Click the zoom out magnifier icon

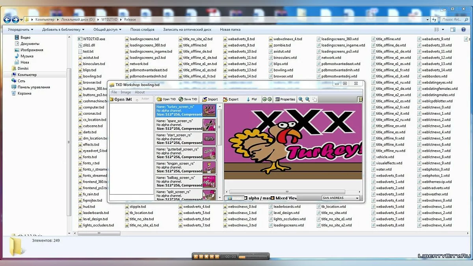[307, 99]
